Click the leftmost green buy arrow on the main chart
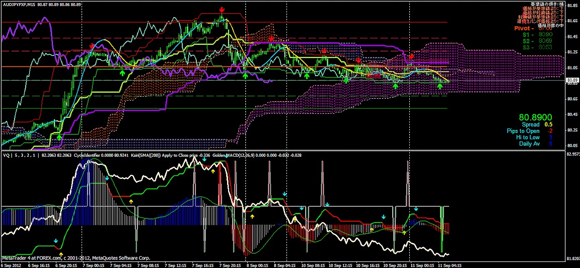 (x=59, y=137)
